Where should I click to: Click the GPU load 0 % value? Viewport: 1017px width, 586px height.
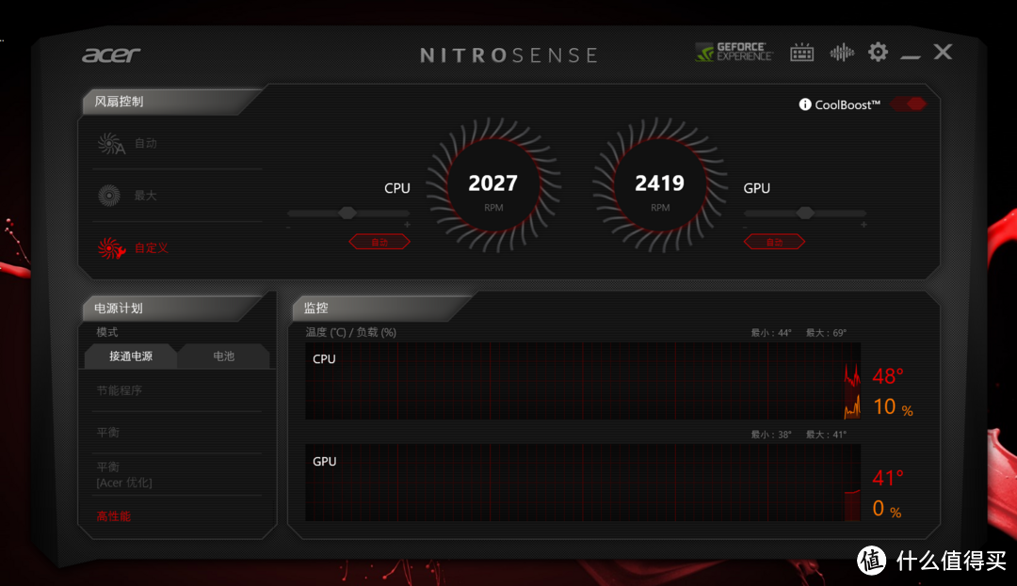tap(887, 509)
